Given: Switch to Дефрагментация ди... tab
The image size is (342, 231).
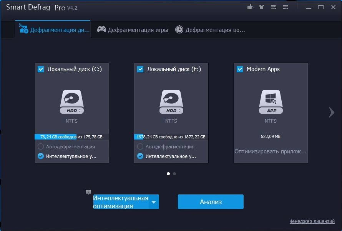Looking at the screenshot, I should 53,30.
